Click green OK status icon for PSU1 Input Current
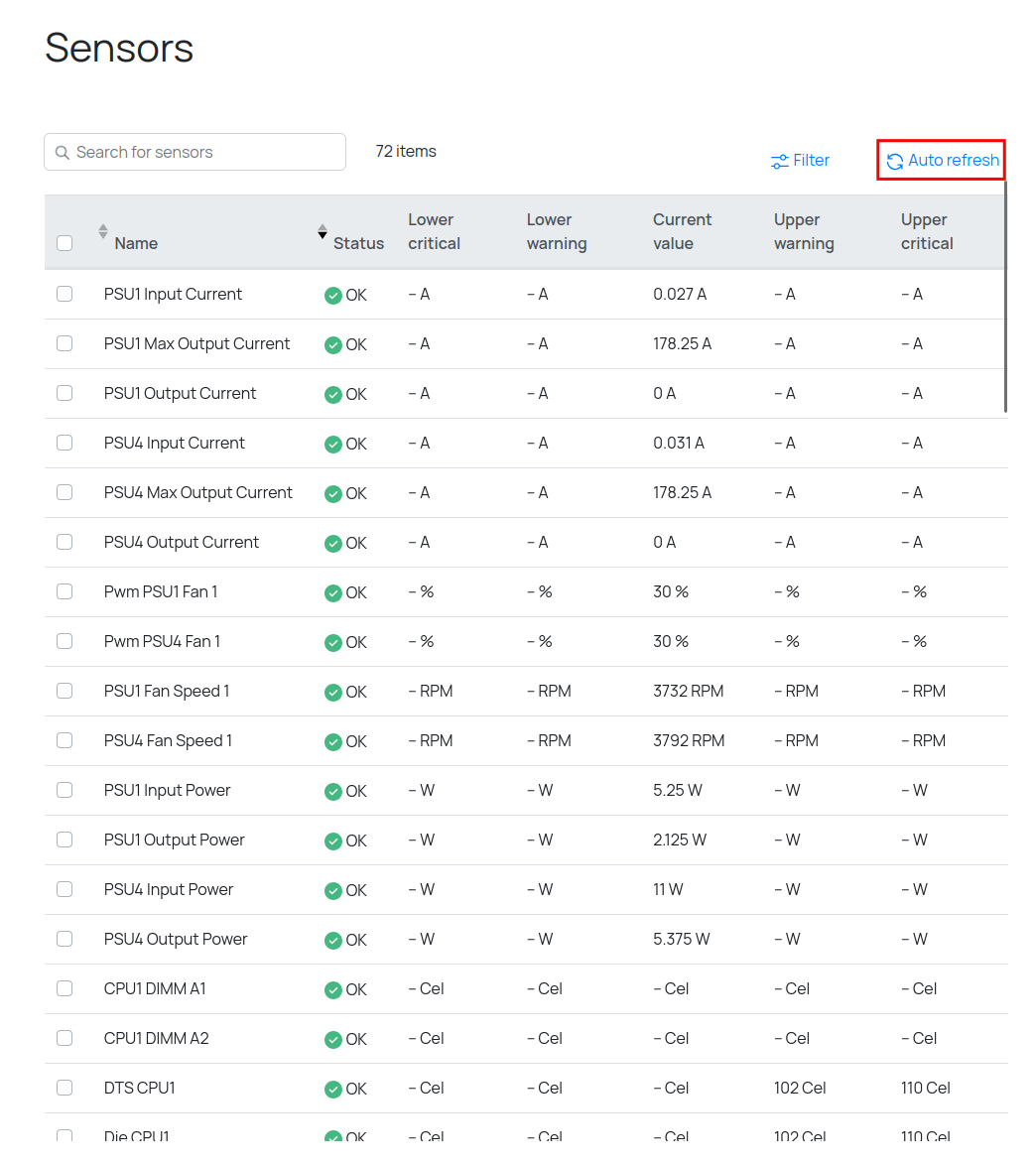This screenshot has width=1034, height=1164. [x=333, y=295]
